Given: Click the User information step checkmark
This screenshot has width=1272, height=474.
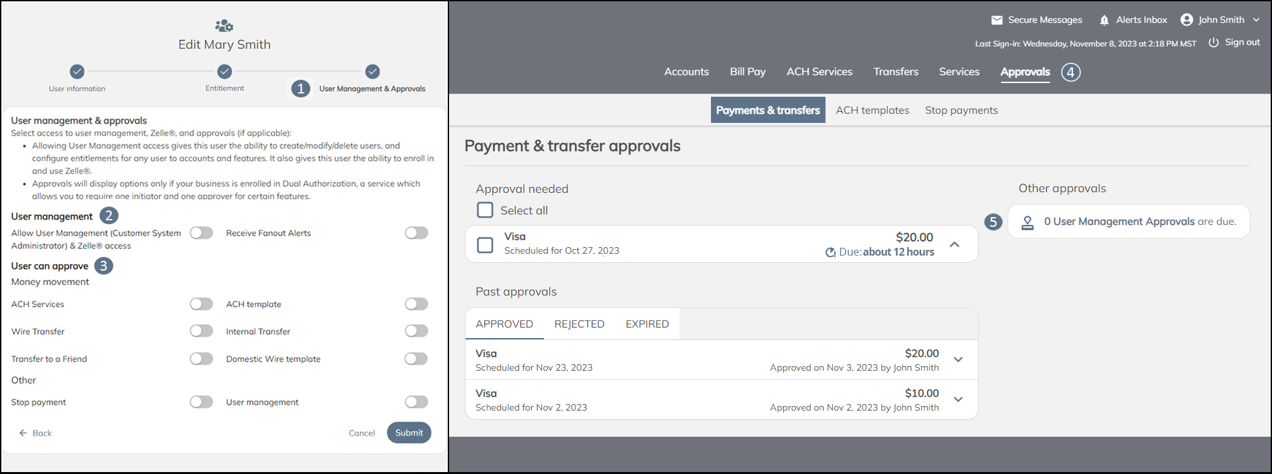Looking at the screenshot, I should 77,71.
